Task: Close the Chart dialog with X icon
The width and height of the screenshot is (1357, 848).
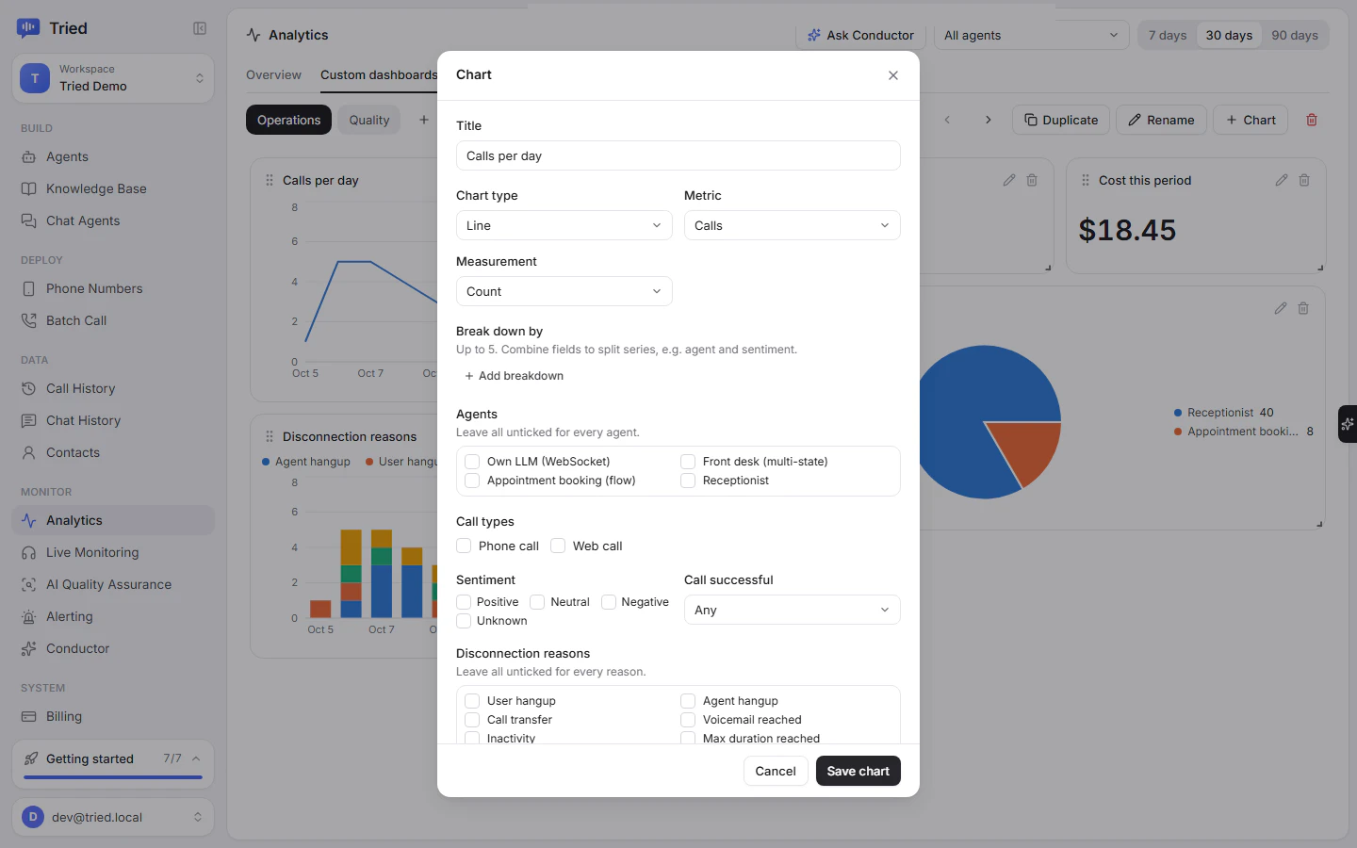Action: [893, 75]
